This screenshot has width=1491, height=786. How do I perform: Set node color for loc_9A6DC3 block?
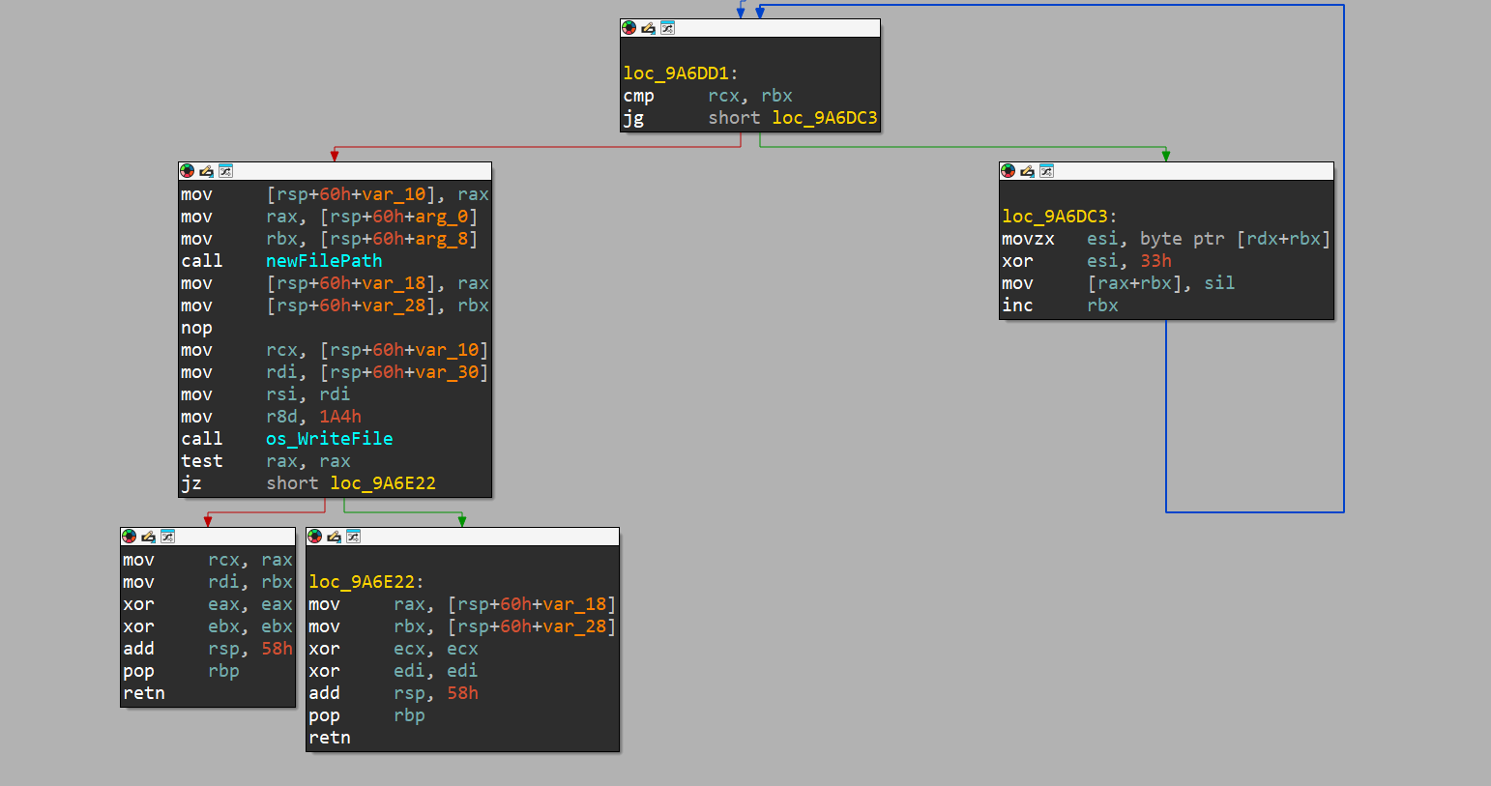tap(1009, 171)
